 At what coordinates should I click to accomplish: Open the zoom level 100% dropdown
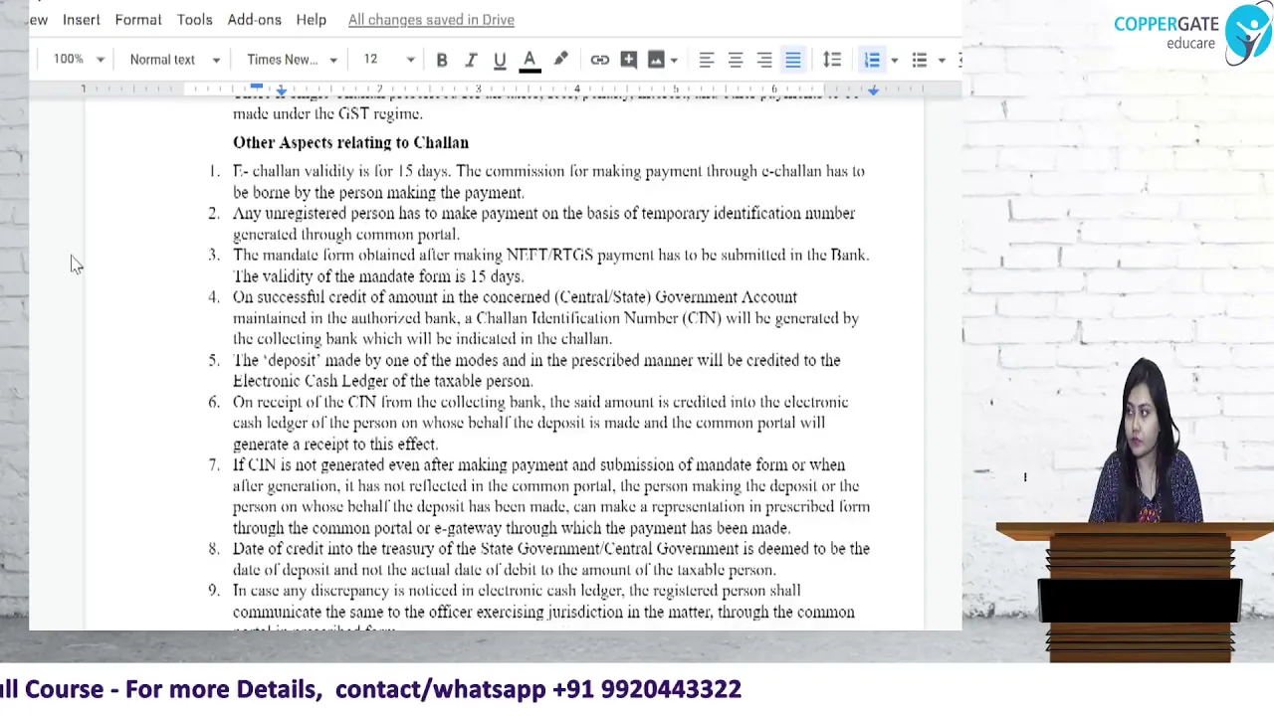tap(79, 60)
